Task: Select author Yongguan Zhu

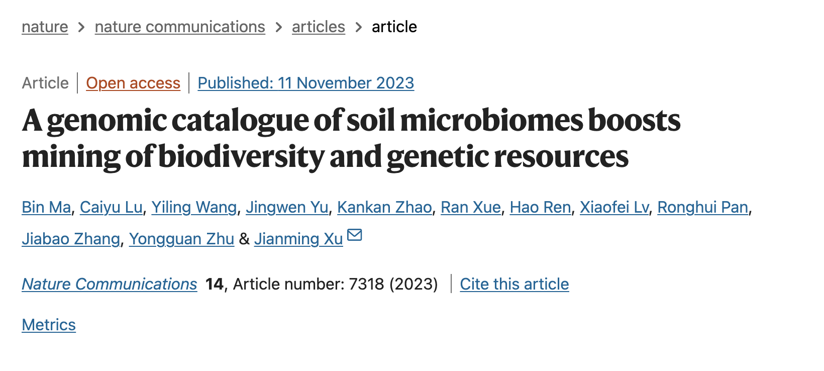Action: (181, 239)
